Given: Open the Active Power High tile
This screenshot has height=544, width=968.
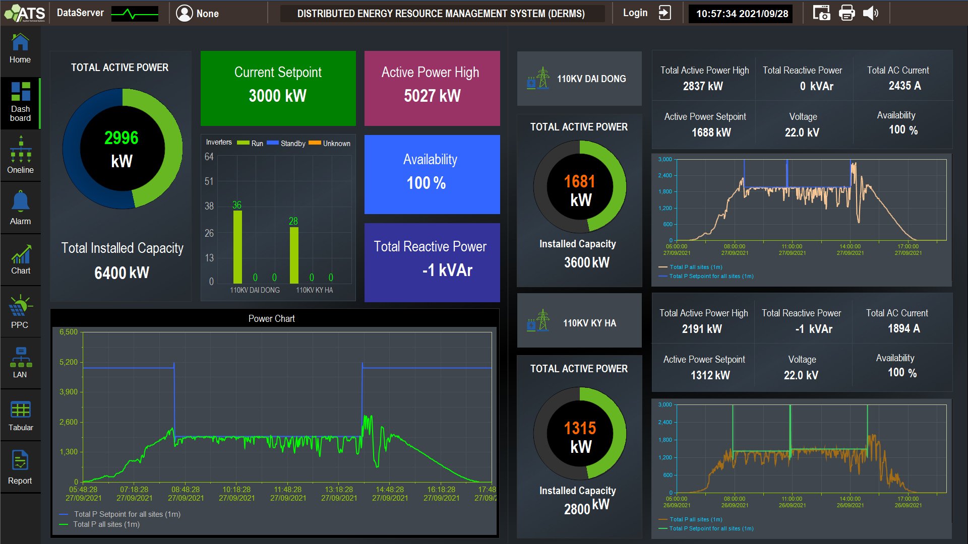Looking at the screenshot, I should coord(432,88).
